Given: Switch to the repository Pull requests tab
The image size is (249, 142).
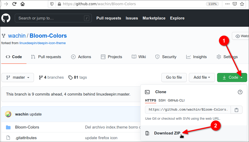Looking at the screenshot, I should pos(46,57).
